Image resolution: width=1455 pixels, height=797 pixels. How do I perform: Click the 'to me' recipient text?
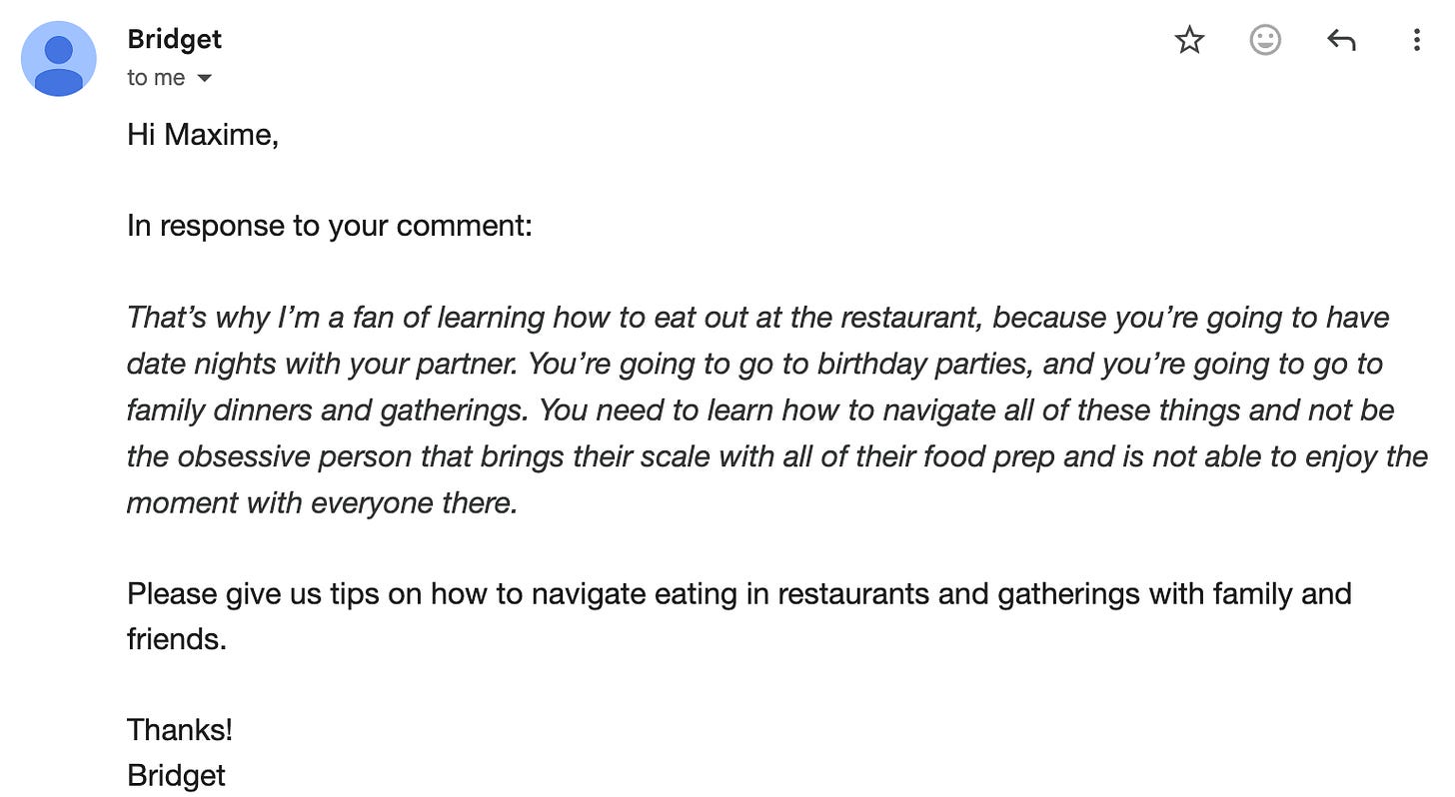pos(156,78)
